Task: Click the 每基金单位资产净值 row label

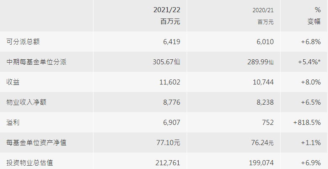Action: (36, 143)
